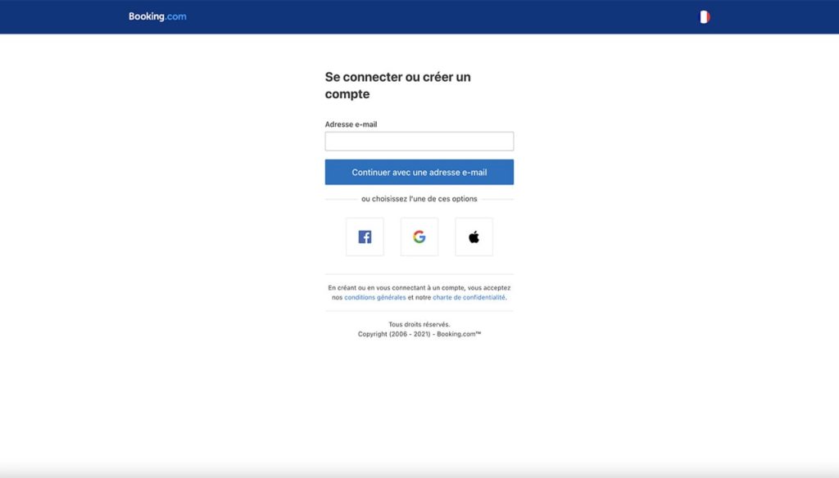Click 'Tous droits réservés.' text

click(419, 325)
